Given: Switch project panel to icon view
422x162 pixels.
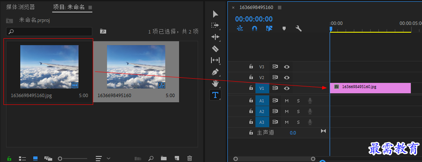Looking at the screenshot, I should (x=35, y=159).
